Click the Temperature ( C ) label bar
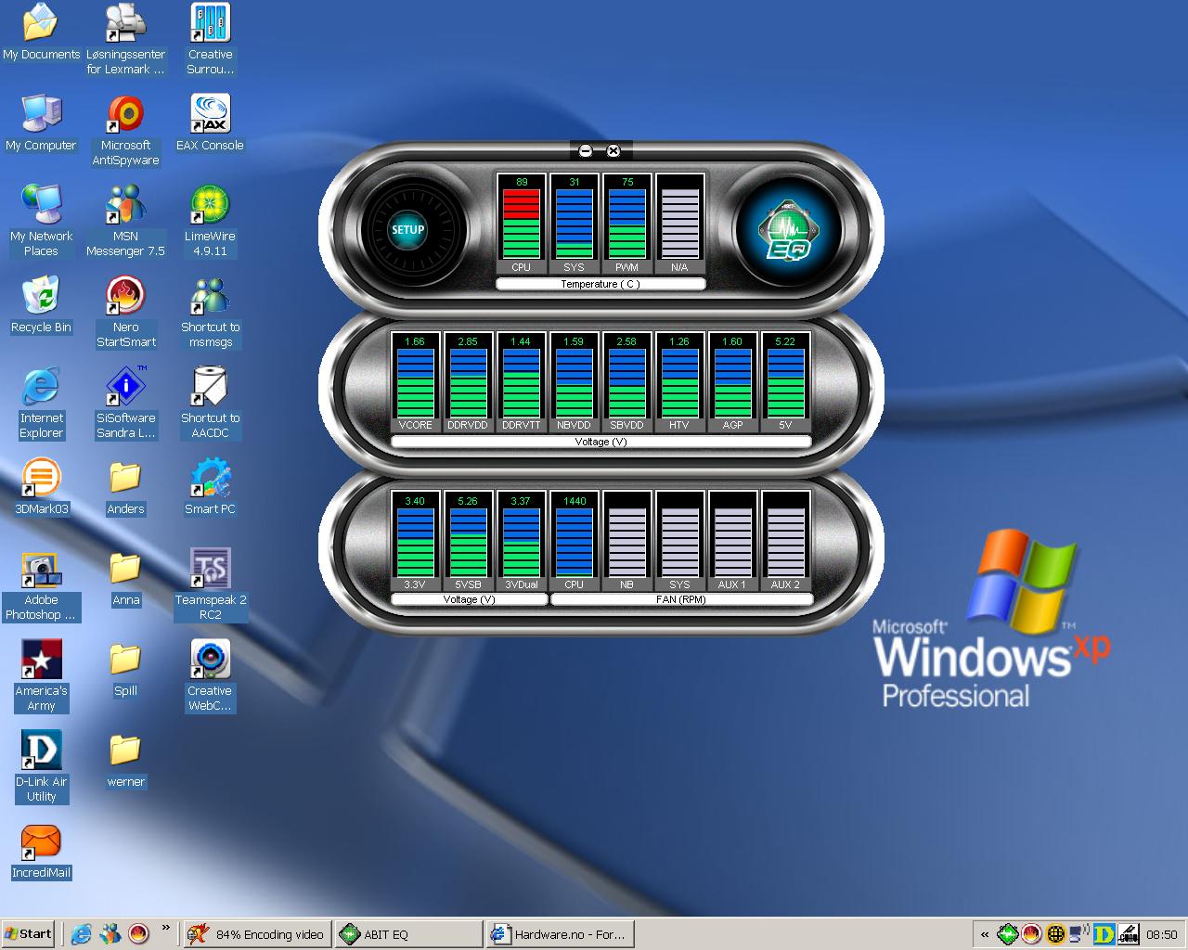Viewport: 1188px width, 950px height. coord(600,284)
